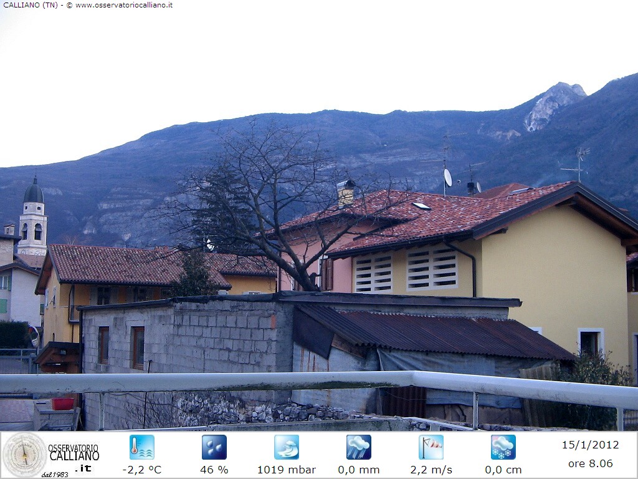The image size is (638, 479).
Task: Click the Osservatorio Calliano compass logo
Action: point(24,455)
